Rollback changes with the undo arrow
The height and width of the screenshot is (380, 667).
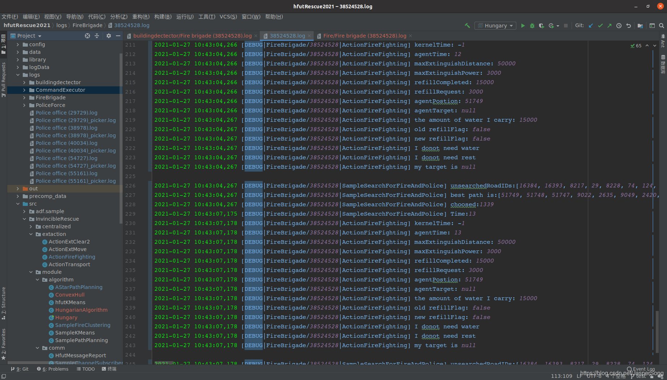tap(628, 26)
